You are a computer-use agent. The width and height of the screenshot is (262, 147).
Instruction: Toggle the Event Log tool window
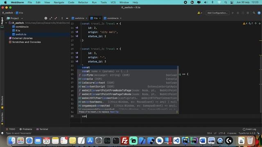click(x=249, y=129)
